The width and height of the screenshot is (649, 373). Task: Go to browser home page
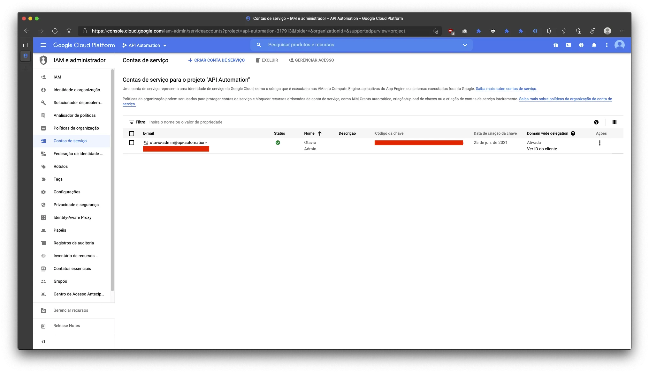coord(69,31)
